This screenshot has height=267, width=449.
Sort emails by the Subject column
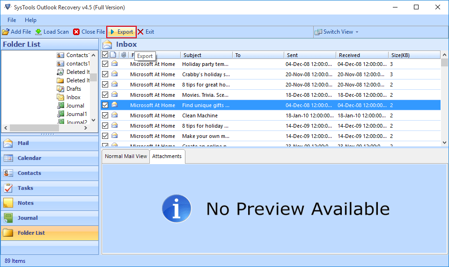(x=206, y=55)
